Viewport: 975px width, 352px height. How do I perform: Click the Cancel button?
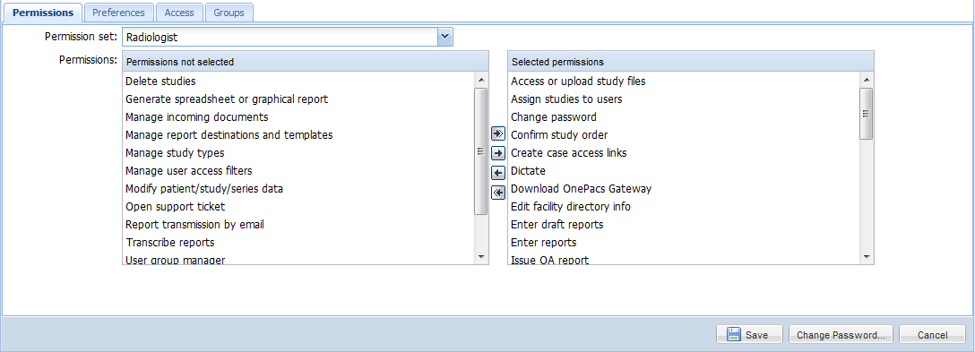point(933,335)
